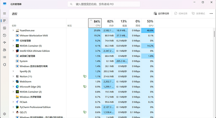Click the 14.2% GPU cell for NVIDIA Container
Viewport: 216px width, 118px height.
coord(148,46)
